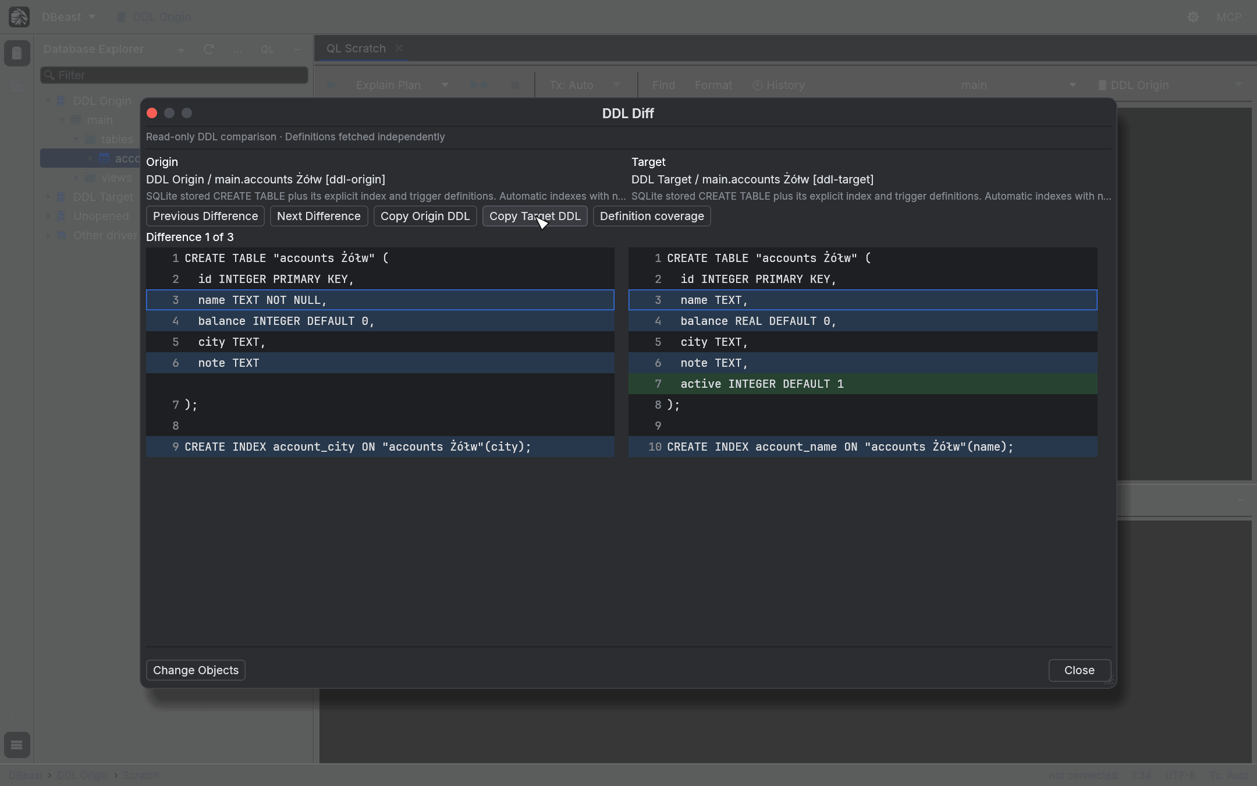Switch to the QL Scratch tab
The width and height of the screenshot is (1257, 786).
point(356,48)
